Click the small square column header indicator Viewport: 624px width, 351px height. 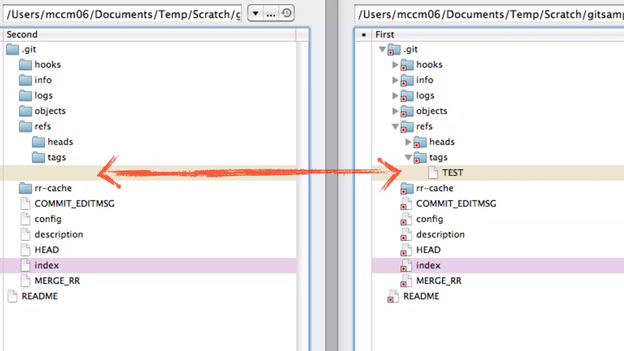click(363, 35)
